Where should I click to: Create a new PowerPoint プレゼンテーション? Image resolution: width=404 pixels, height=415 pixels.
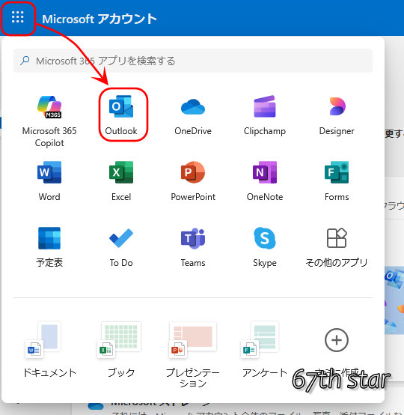[193, 354]
